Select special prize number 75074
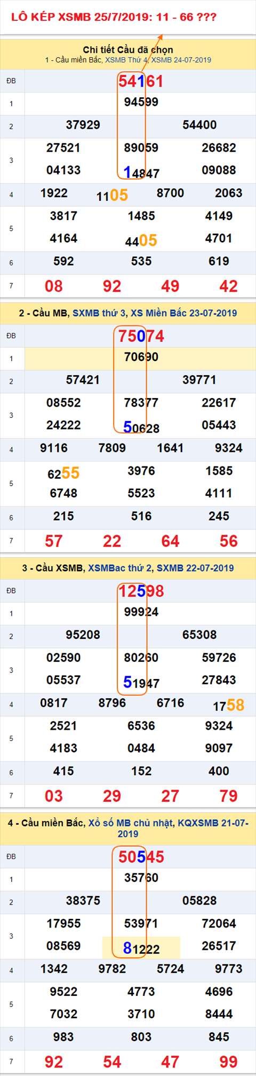Viewport: 256px width, 1076px height. [x=141, y=336]
